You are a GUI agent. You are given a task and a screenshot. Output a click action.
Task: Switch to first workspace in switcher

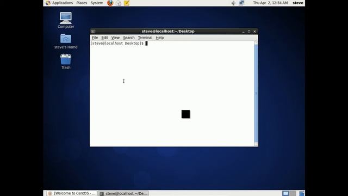point(285,193)
